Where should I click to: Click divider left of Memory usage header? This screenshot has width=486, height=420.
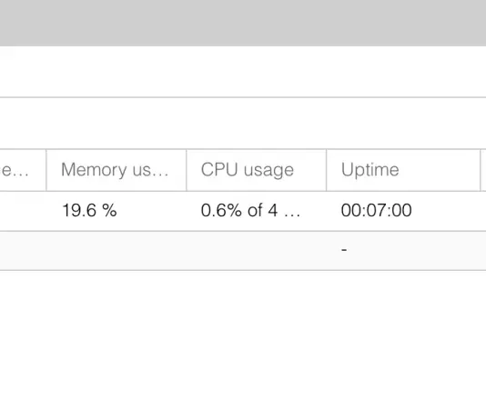click(x=46, y=170)
